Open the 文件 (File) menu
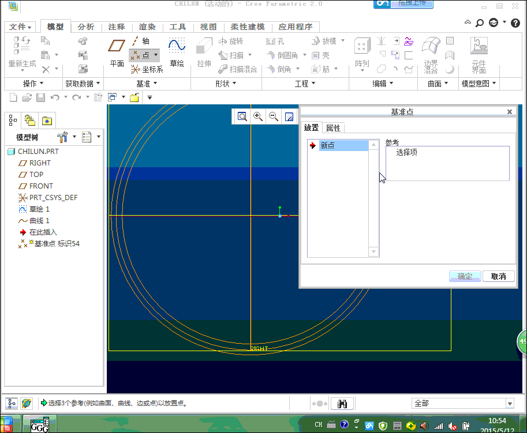The image size is (527, 433). click(x=20, y=27)
